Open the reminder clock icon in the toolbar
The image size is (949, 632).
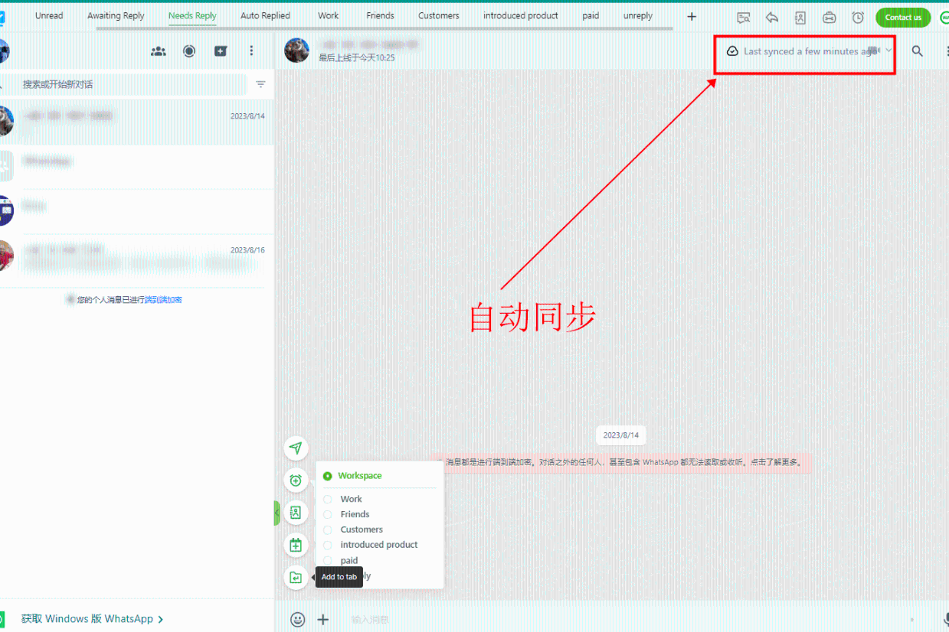pos(857,17)
